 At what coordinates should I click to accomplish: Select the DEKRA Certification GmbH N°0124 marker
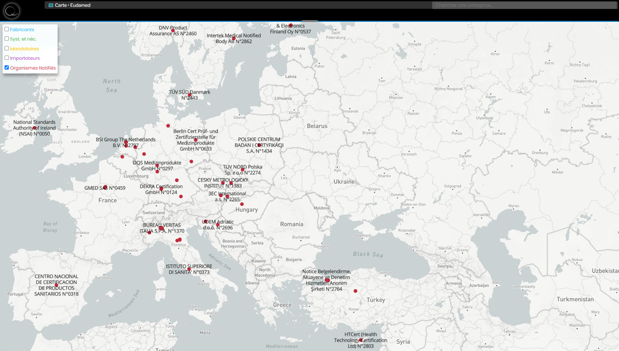point(162,189)
